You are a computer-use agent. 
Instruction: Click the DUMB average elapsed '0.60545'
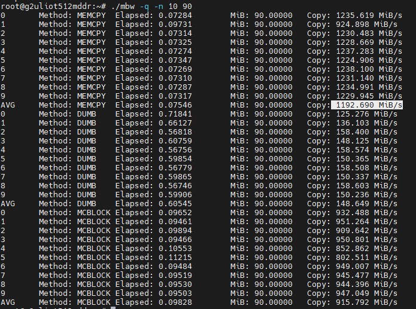[x=175, y=204]
